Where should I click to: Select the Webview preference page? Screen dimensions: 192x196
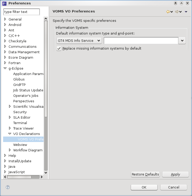point(20,145)
